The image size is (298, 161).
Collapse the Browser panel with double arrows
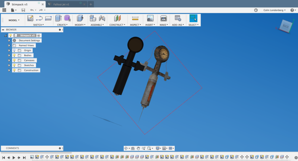click(x=3, y=30)
